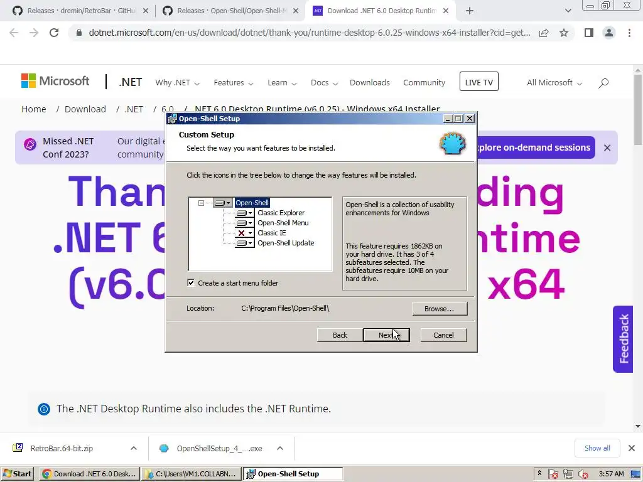
Task: Expand the Docs menu
Action: [324, 83]
